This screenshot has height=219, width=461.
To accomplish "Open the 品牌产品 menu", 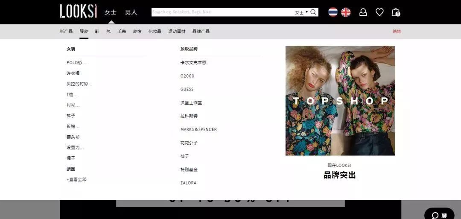I will (201, 32).
